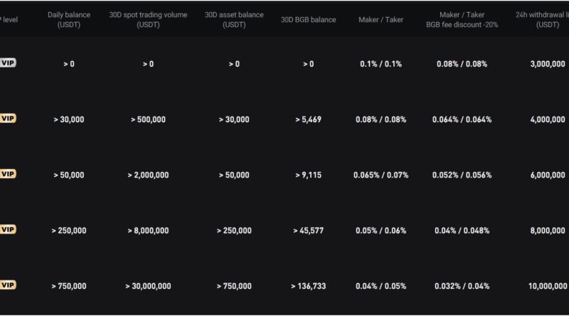This screenshot has height=316, width=569.
Task: Click the VIP badge in the first row
Action: (8, 62)
